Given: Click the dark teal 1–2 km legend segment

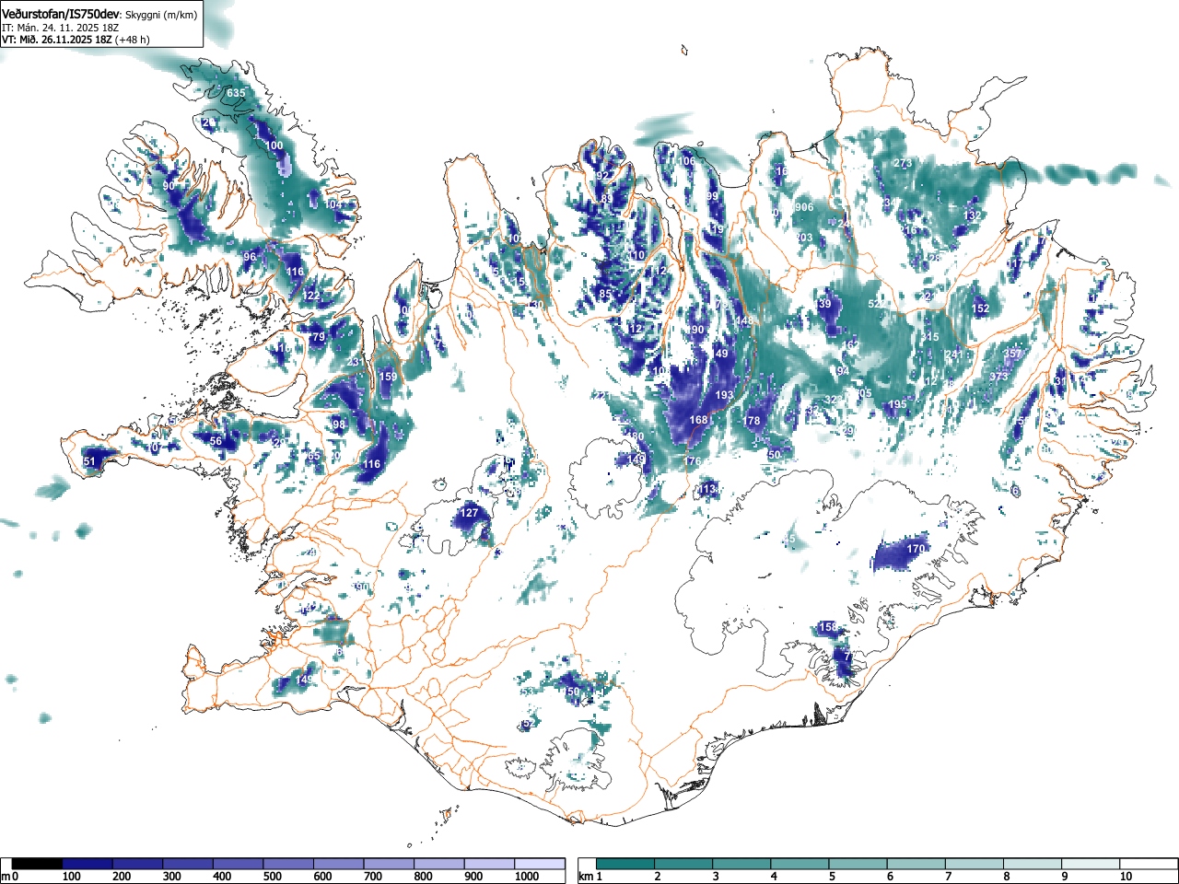Looking at the screenshot, I should point(626,864).
